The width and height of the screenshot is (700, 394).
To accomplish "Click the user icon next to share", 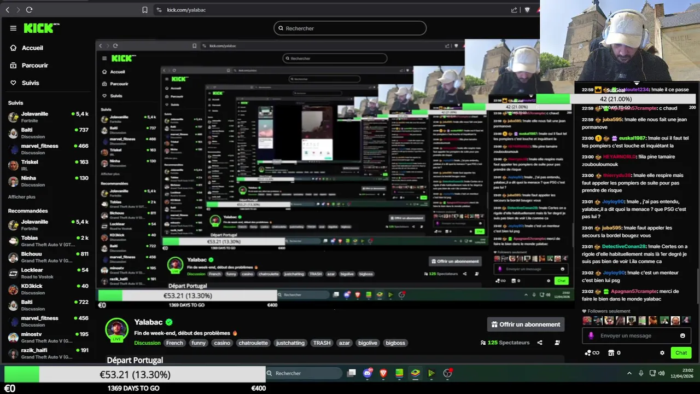I will 557,343.
